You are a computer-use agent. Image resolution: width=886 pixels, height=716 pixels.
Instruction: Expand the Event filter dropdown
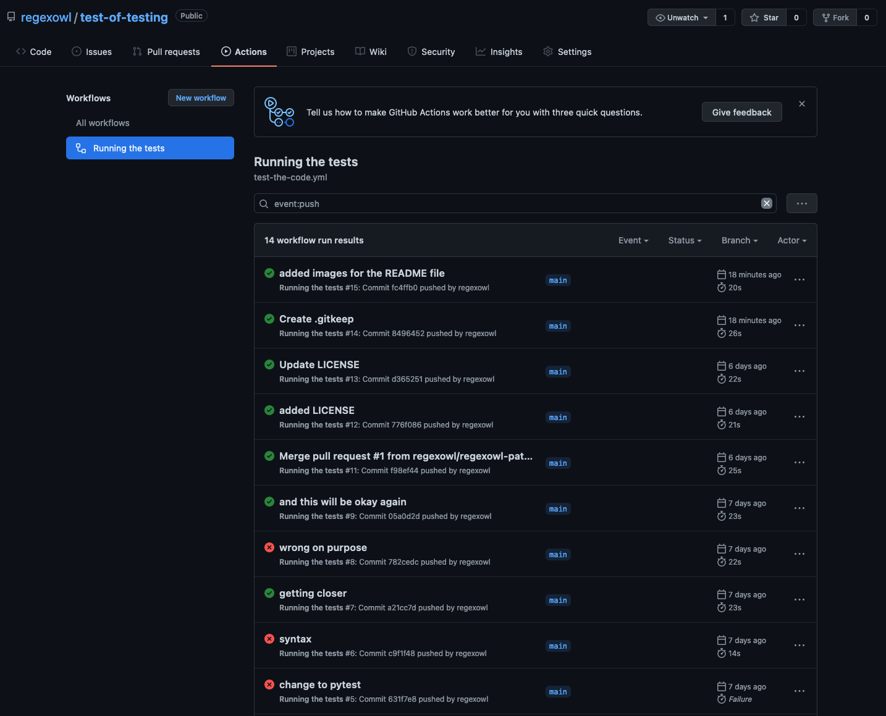pyautogui.click(x=633, y=240)
